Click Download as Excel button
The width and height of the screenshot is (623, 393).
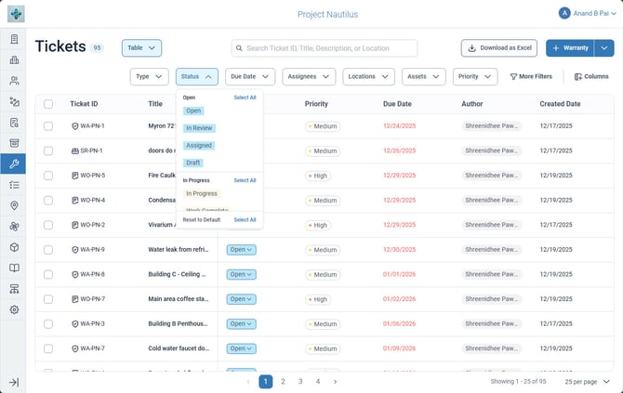pos(499,48)
